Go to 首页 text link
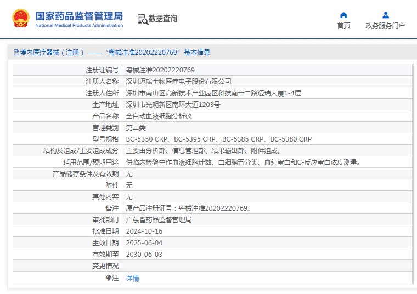The height and width of the screenshot is (294, 417). 343,26
